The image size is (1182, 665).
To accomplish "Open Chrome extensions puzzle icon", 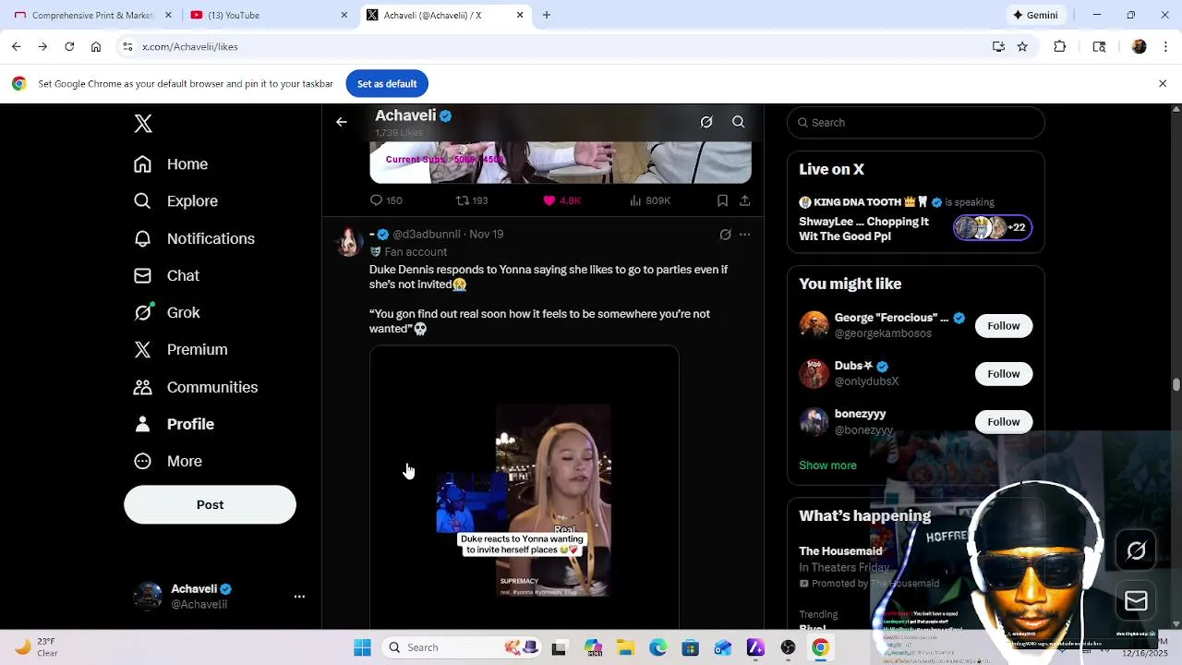I will click(1060, 46).
